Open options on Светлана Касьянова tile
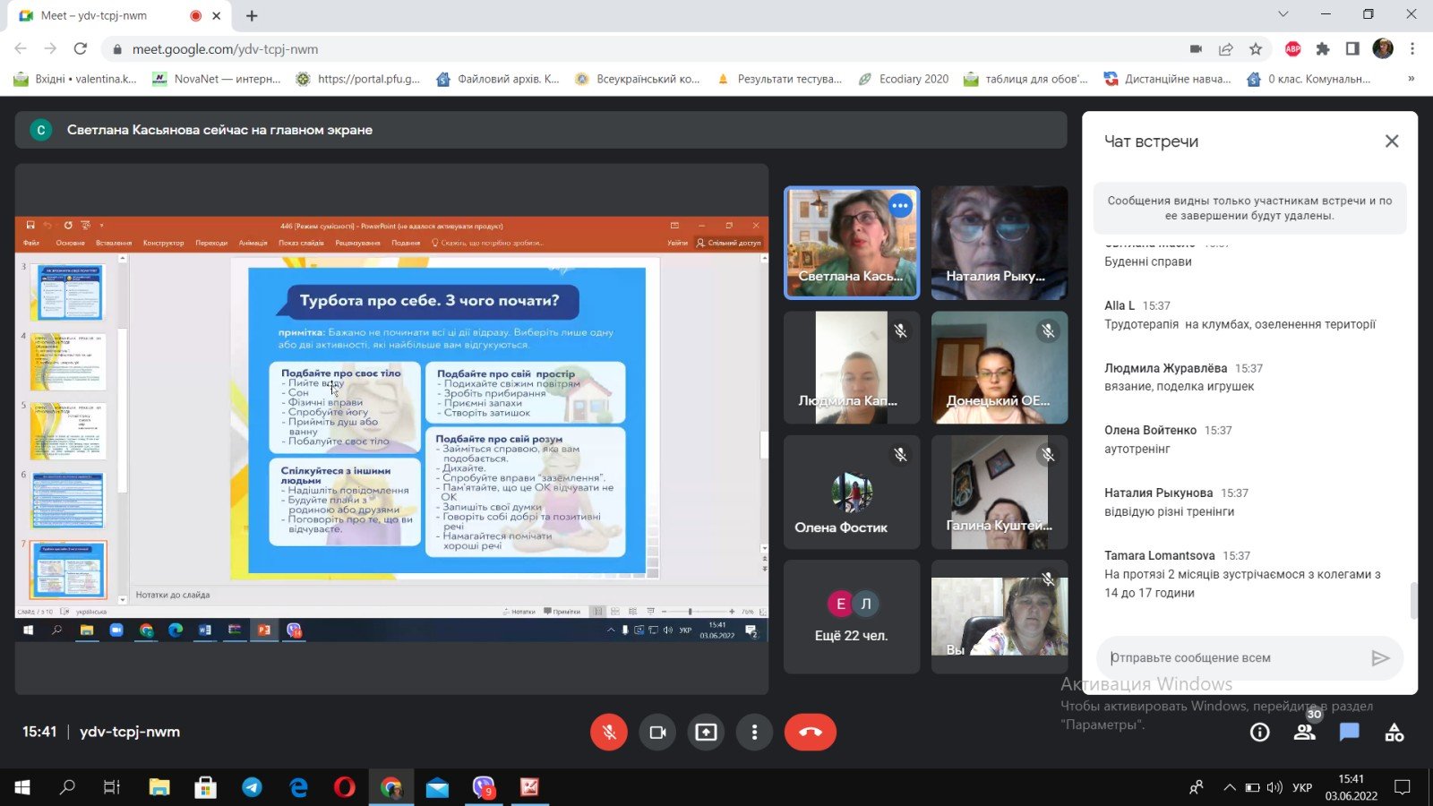1433x806 pixels. click(x=900, y=206)
